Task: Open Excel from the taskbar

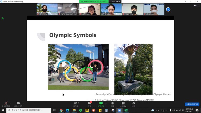Action: [126, 110]
